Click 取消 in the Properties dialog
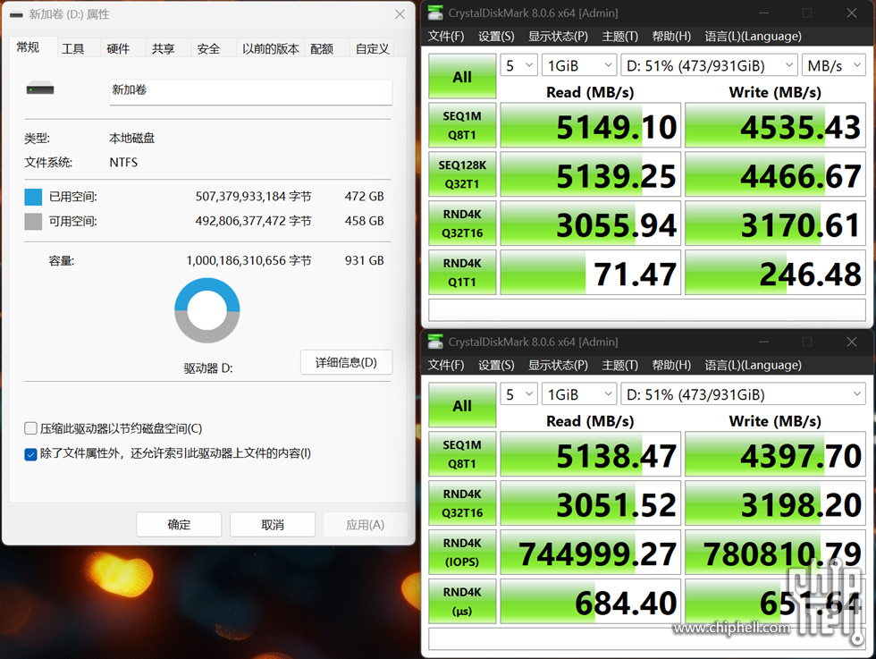The width and height of the screenshot is (876, 659). point(273,524)
